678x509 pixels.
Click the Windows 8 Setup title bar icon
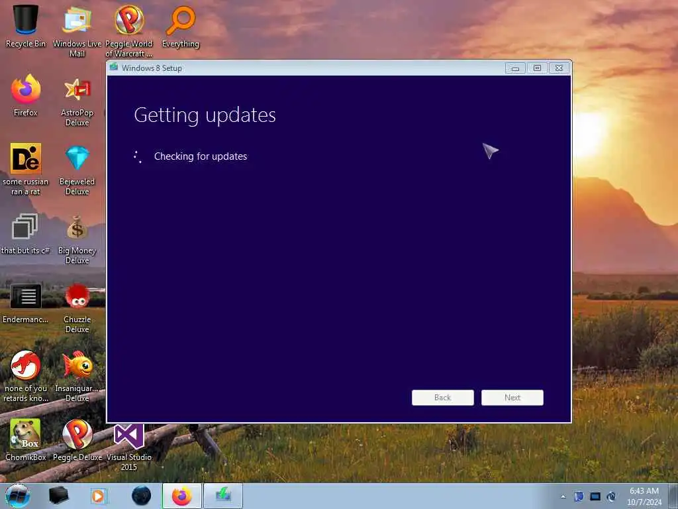114,67
